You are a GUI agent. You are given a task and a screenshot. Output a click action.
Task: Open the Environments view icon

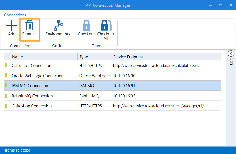(x=58, y=26)
